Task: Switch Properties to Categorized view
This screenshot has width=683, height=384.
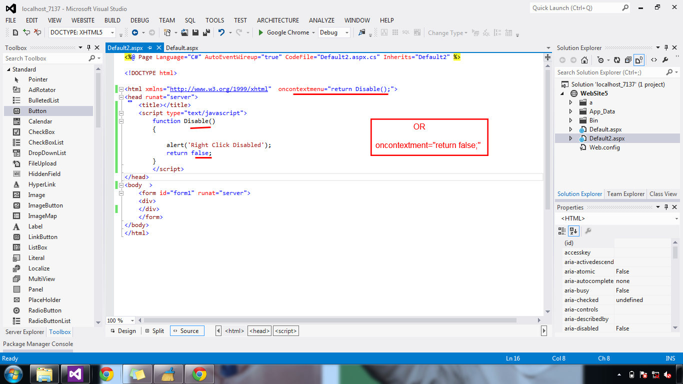Action: (x=561, y=230)
